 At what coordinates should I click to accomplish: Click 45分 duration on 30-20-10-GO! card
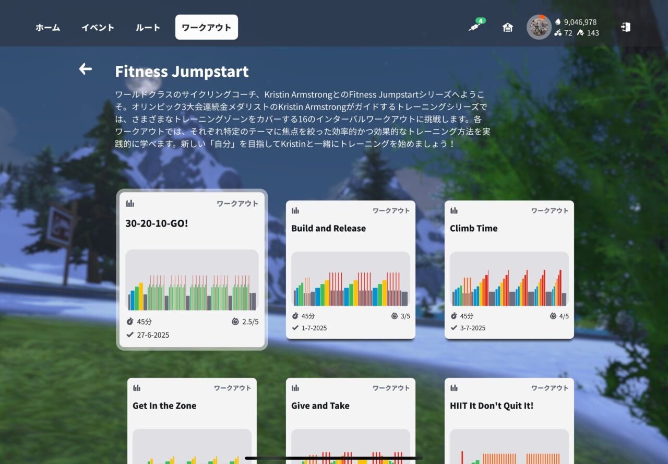(145, 322)
